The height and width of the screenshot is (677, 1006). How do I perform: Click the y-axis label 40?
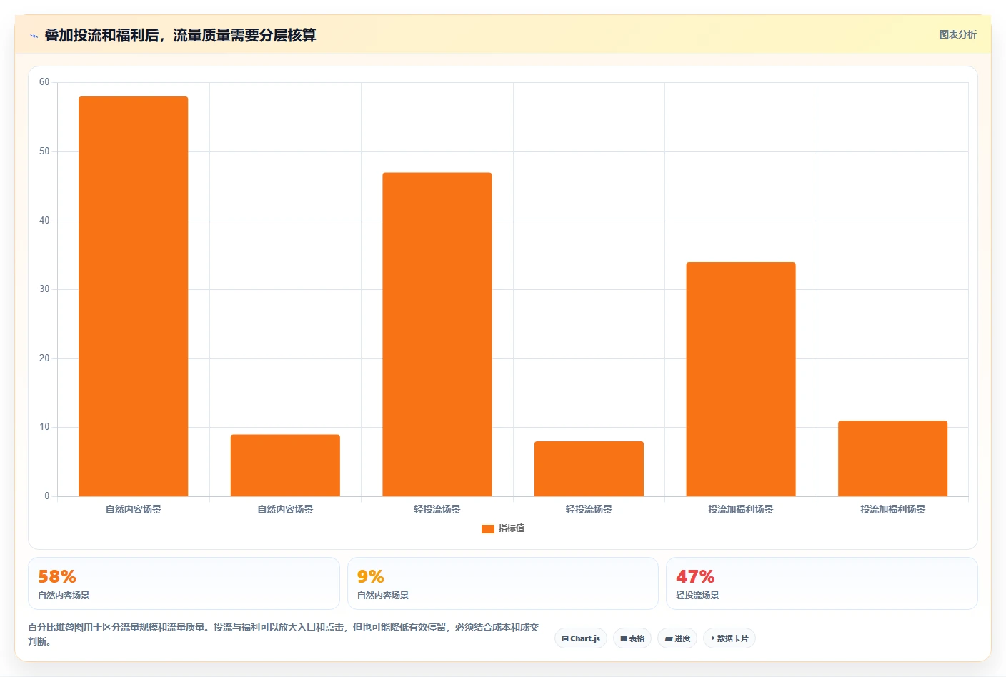(44, 221)
